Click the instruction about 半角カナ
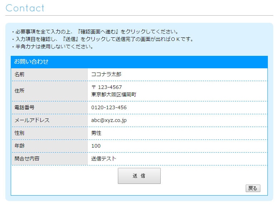This screenshot has width=280, height=207. tap(53, 47)
